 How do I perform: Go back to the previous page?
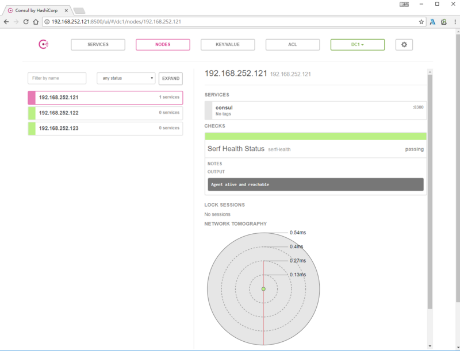[x=6, y=21]
